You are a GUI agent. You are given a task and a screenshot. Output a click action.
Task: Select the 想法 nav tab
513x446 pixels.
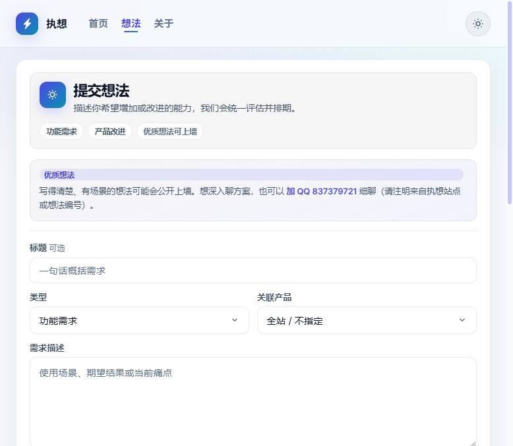click(131, 24)
